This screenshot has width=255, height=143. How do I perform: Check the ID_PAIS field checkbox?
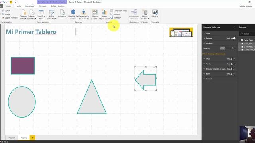click(x=243, y=44)
